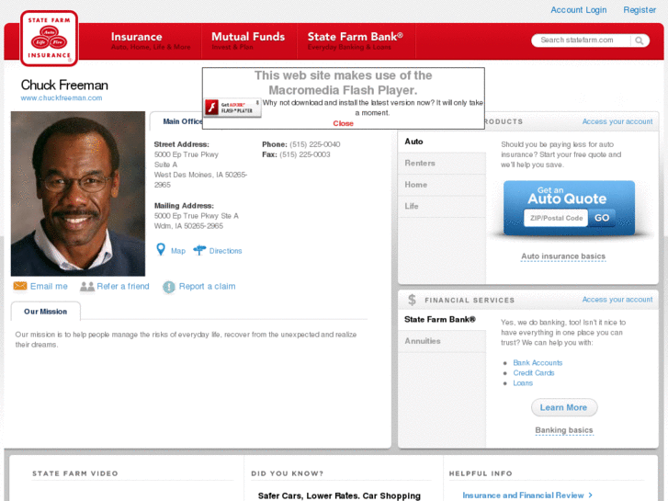
Task: Click the State Farm Insurance logo
Action: coord(49,39)
